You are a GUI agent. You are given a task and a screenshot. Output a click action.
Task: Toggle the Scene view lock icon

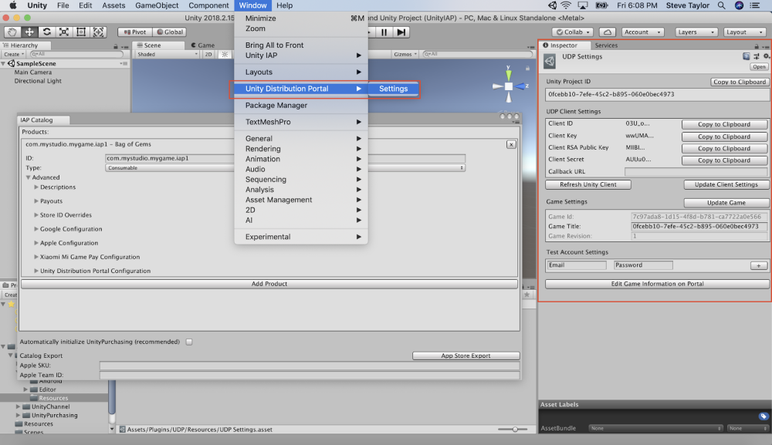(527, 69)
